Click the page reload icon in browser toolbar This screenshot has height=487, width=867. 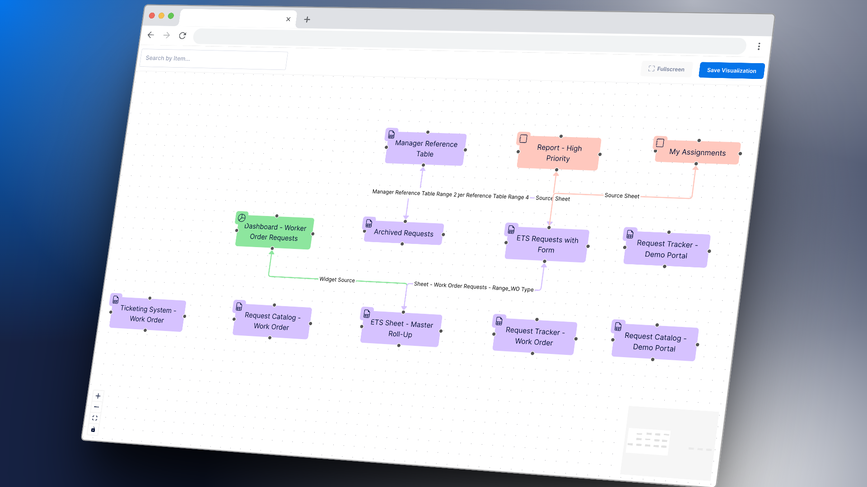[x=182, y=35]
